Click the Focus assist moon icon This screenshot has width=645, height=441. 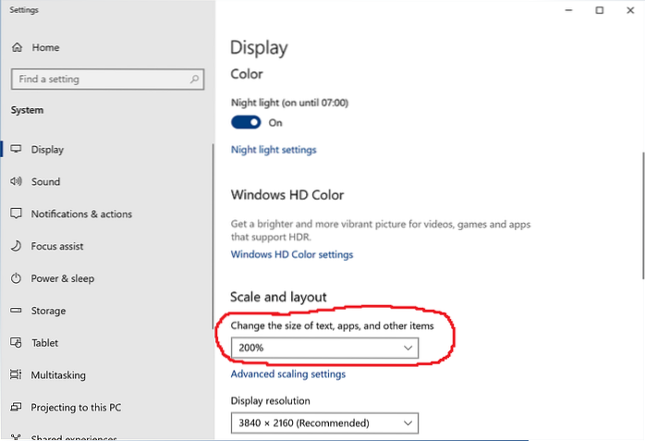coord(16,247)
